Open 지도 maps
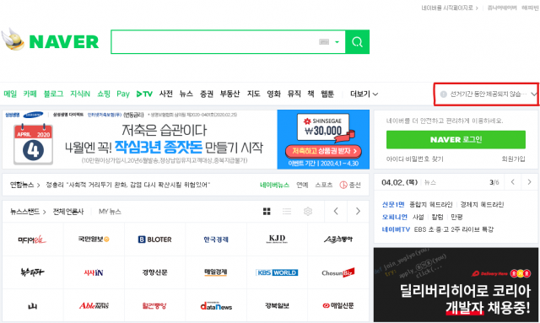 pos(253,94)
